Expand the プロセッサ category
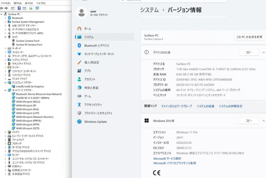Screen dimensions: 266x178 [x=5, y=143]
